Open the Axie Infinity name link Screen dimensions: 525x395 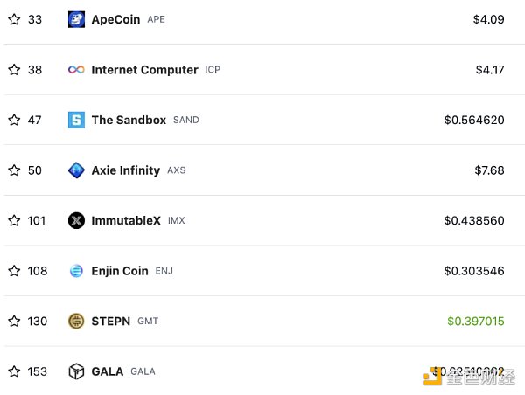[x=126, y=170]
